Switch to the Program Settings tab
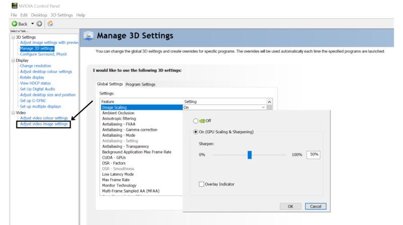403x225 pixels. coord(140,84)
